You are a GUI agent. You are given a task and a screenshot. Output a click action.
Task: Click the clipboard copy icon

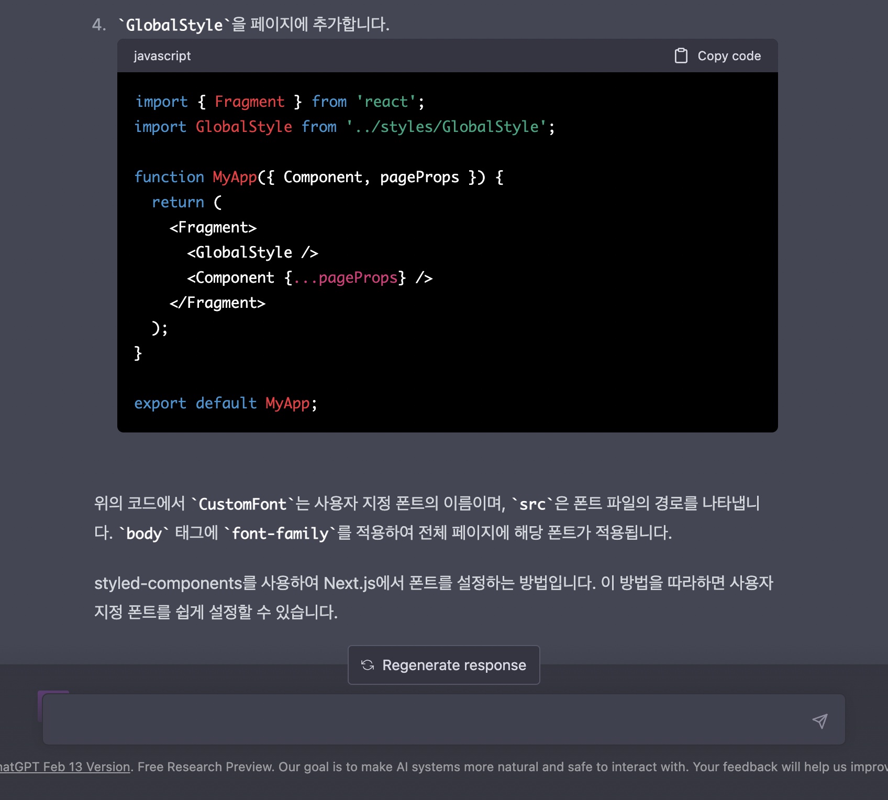point(681,55)
